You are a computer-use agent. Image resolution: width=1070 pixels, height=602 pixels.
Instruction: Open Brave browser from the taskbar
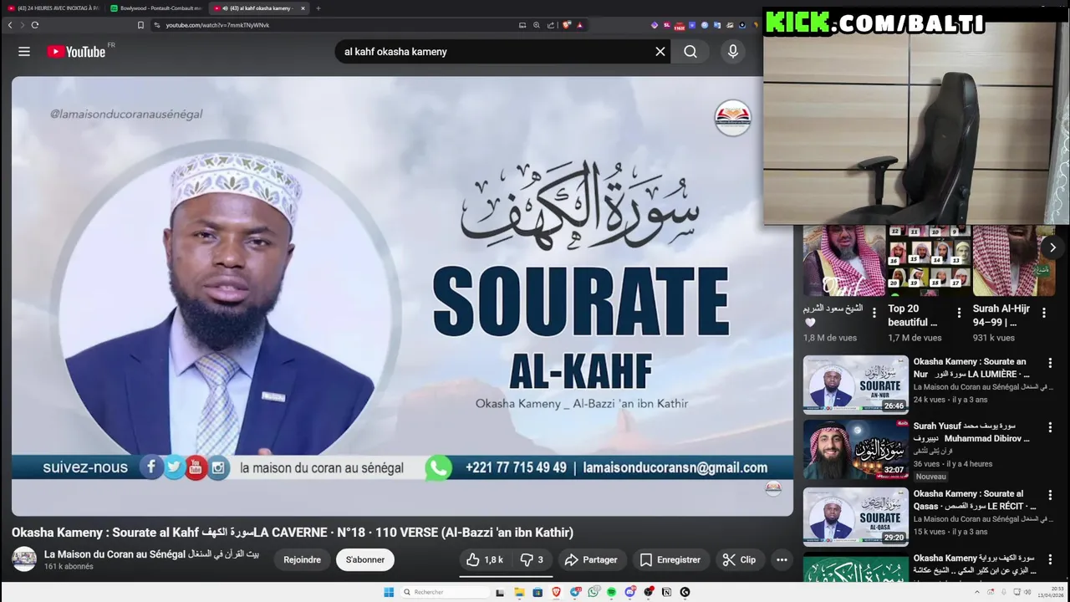[x=556, y=592]
